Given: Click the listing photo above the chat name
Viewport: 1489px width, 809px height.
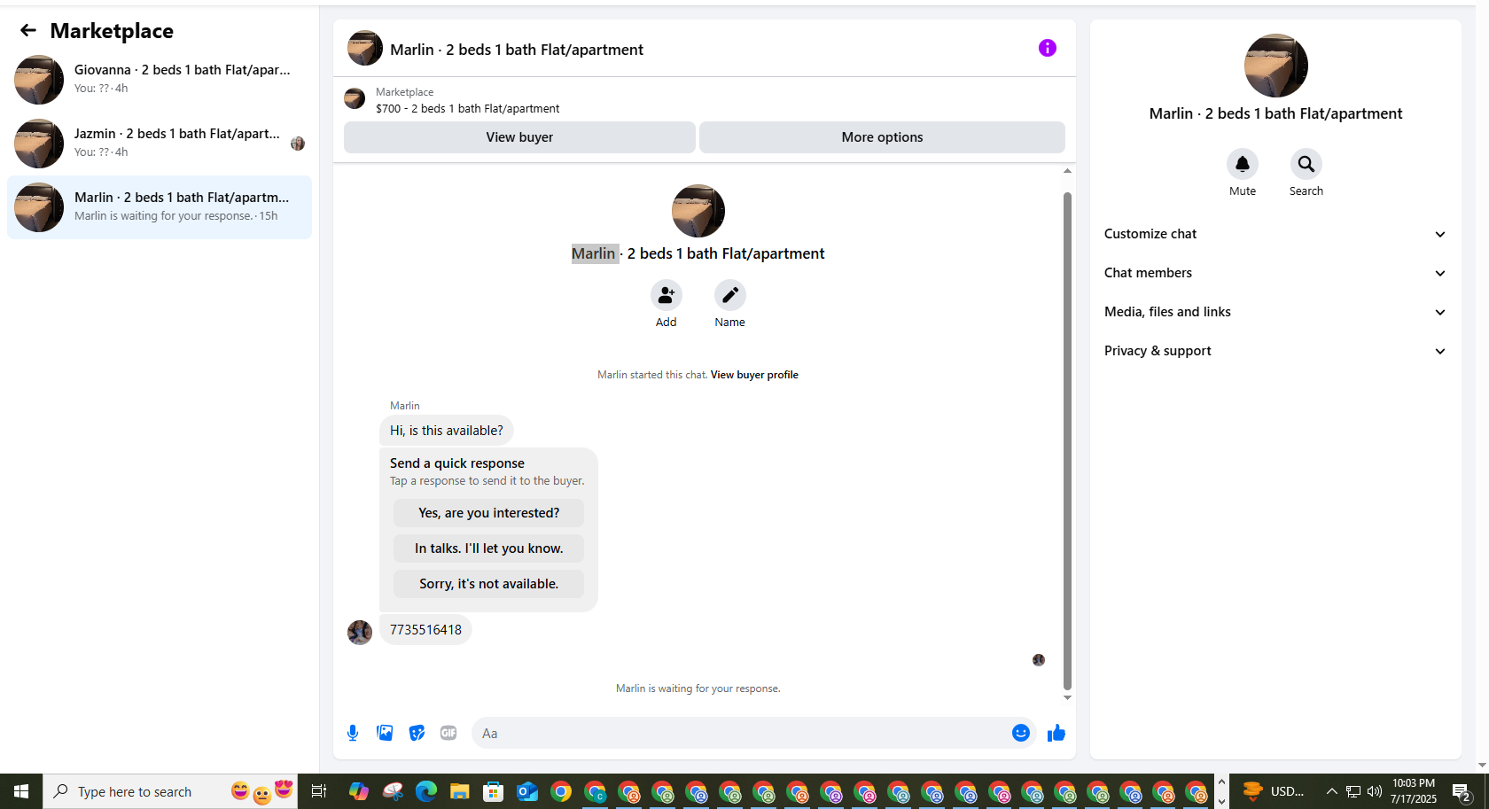Looking at the screenshot, I should (x=698, y=211).
